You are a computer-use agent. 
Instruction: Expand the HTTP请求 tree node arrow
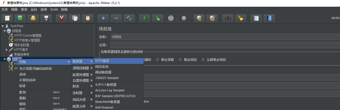tap(7, 50)
